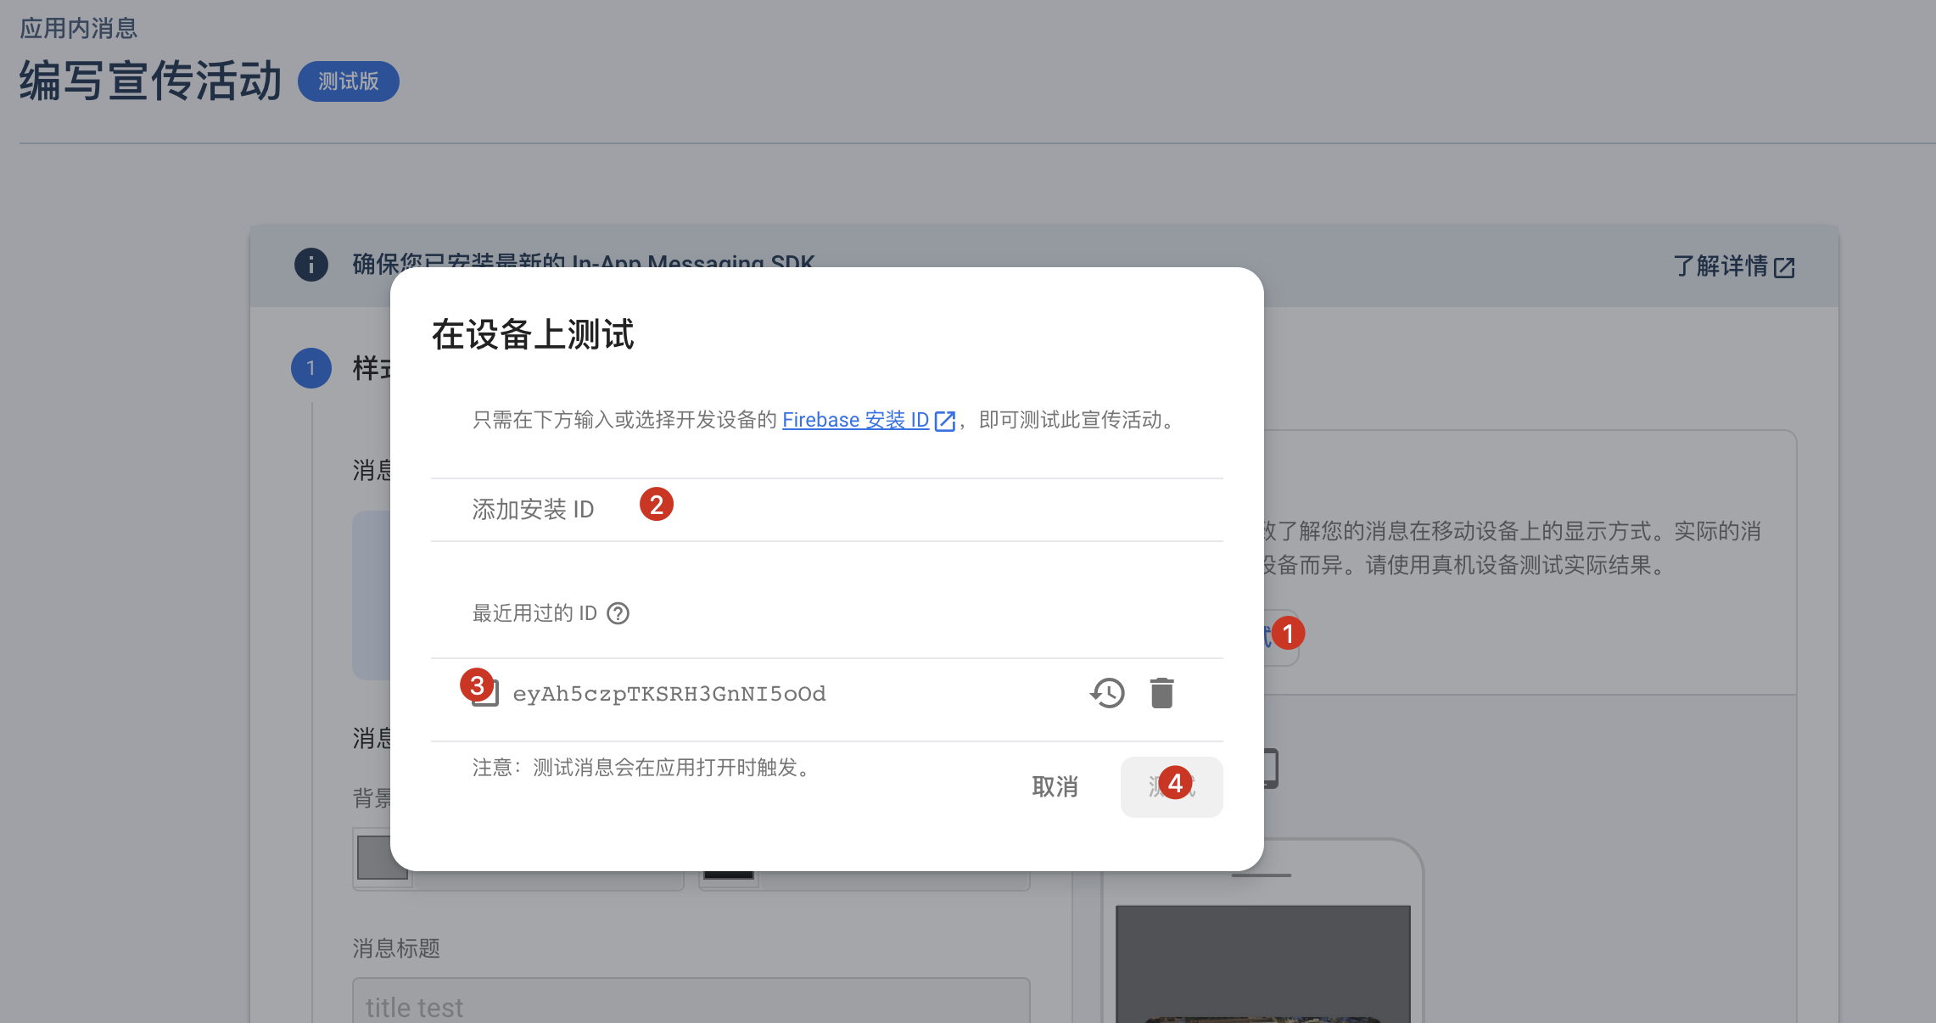Delete the recent ID with the trash icon
This screenshot has width=1936, height=1023.
pyautogui.click(x=1161, y=693)
